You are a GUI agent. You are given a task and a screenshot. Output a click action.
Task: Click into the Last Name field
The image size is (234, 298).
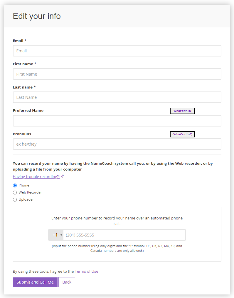(x=117, y=97)
